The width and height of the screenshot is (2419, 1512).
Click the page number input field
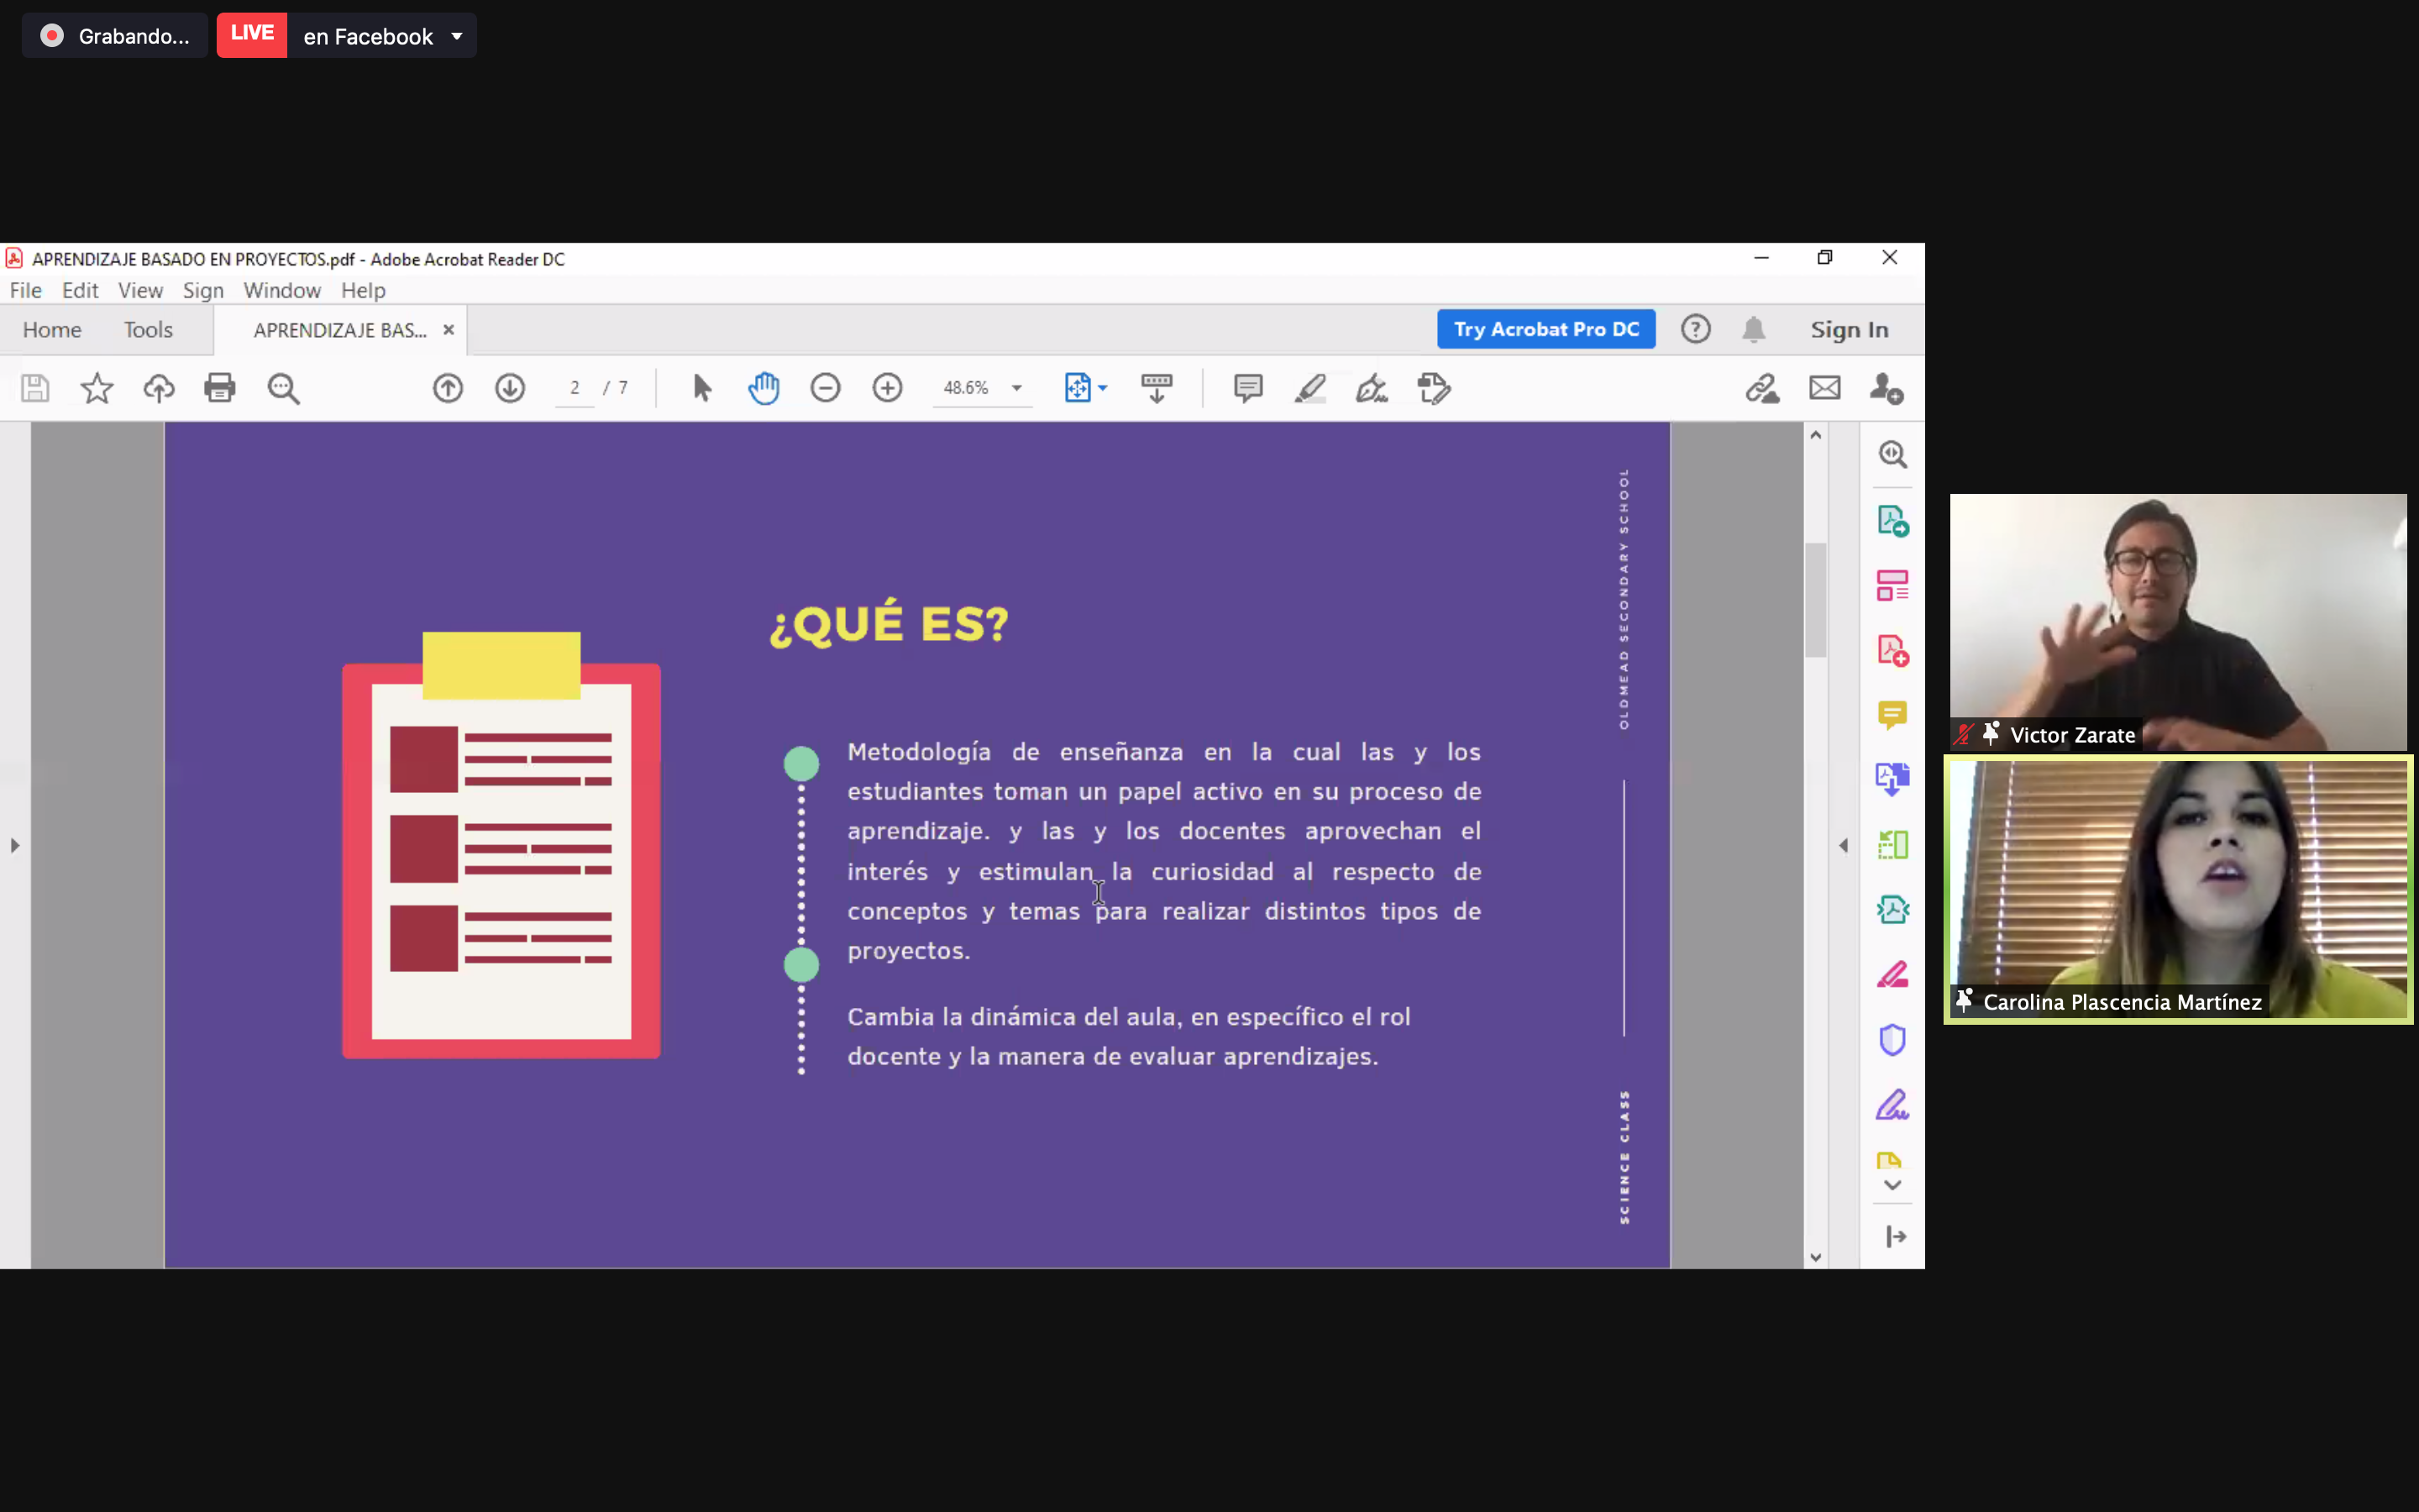pos(575,388)
